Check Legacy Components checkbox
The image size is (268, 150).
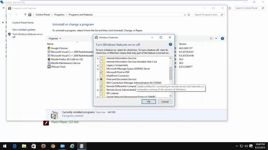pos(101,65)
